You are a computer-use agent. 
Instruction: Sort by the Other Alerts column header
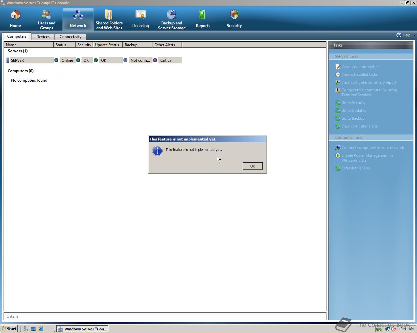click(167, 45)
